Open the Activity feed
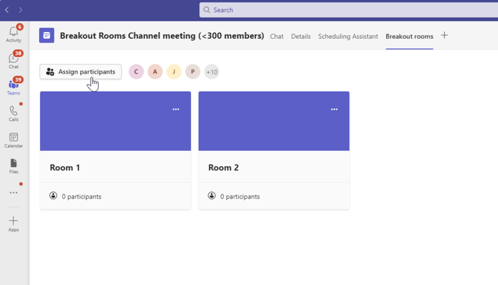 (x=13, y=34)
